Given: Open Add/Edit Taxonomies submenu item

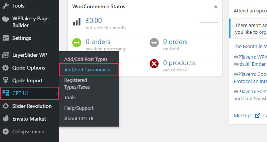Looking at the screenshot, I should coord(87,70).
